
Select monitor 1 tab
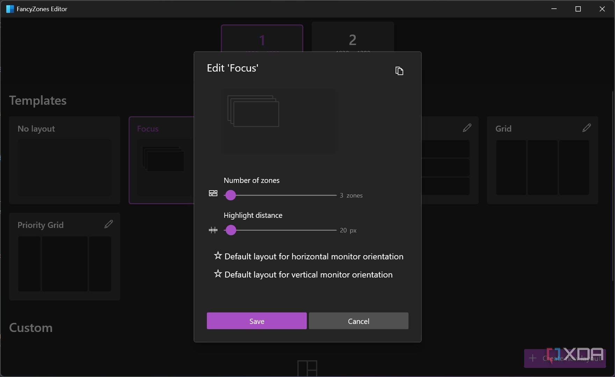[262, 38]
